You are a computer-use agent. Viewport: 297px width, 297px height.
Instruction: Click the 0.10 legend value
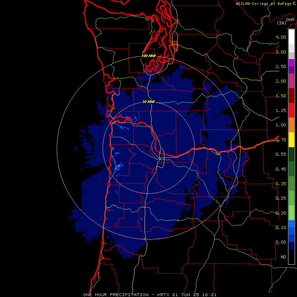tap(281, 228)
